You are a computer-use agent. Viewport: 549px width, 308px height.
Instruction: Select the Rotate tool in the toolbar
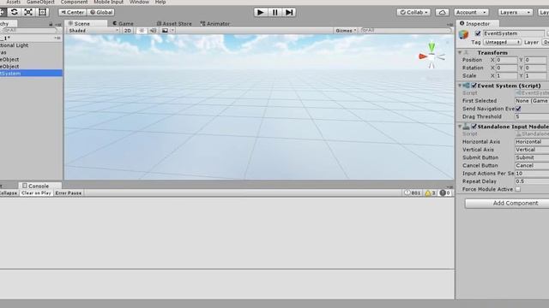click(15, 12)
